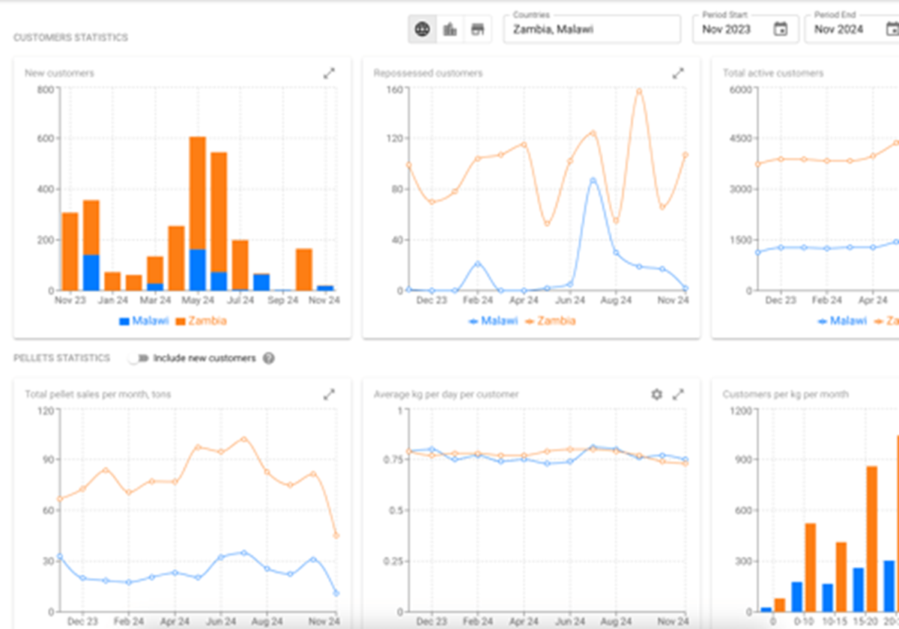This screenshot has height=629, width=899.
Task: Click the help icon beside Include new customers
Action: point(269,358)
